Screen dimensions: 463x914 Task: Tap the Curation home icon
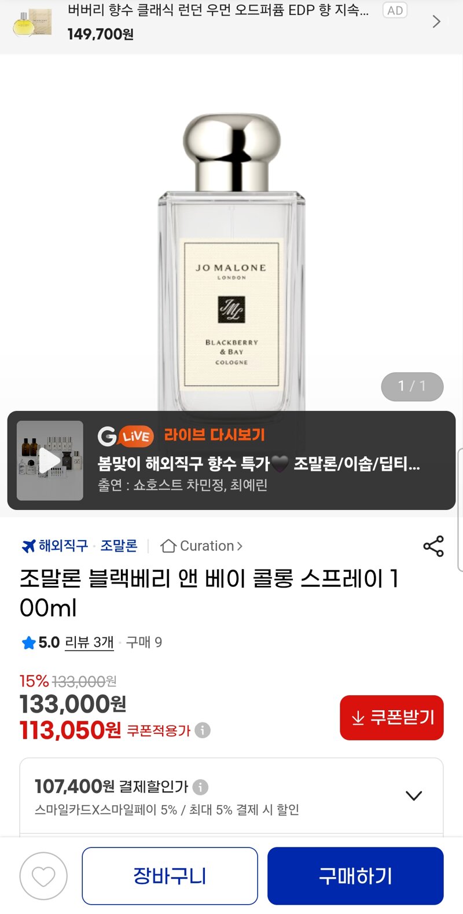(168, 546)
